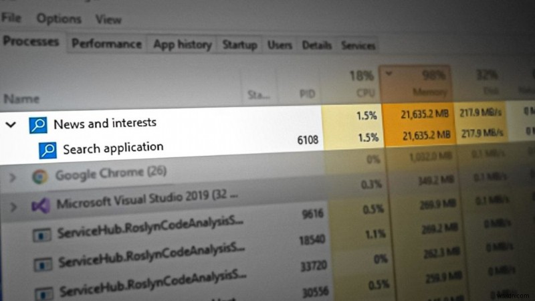Select the Processes tab
The height and width of the screenshot is (301, 535).
point(31,41)
